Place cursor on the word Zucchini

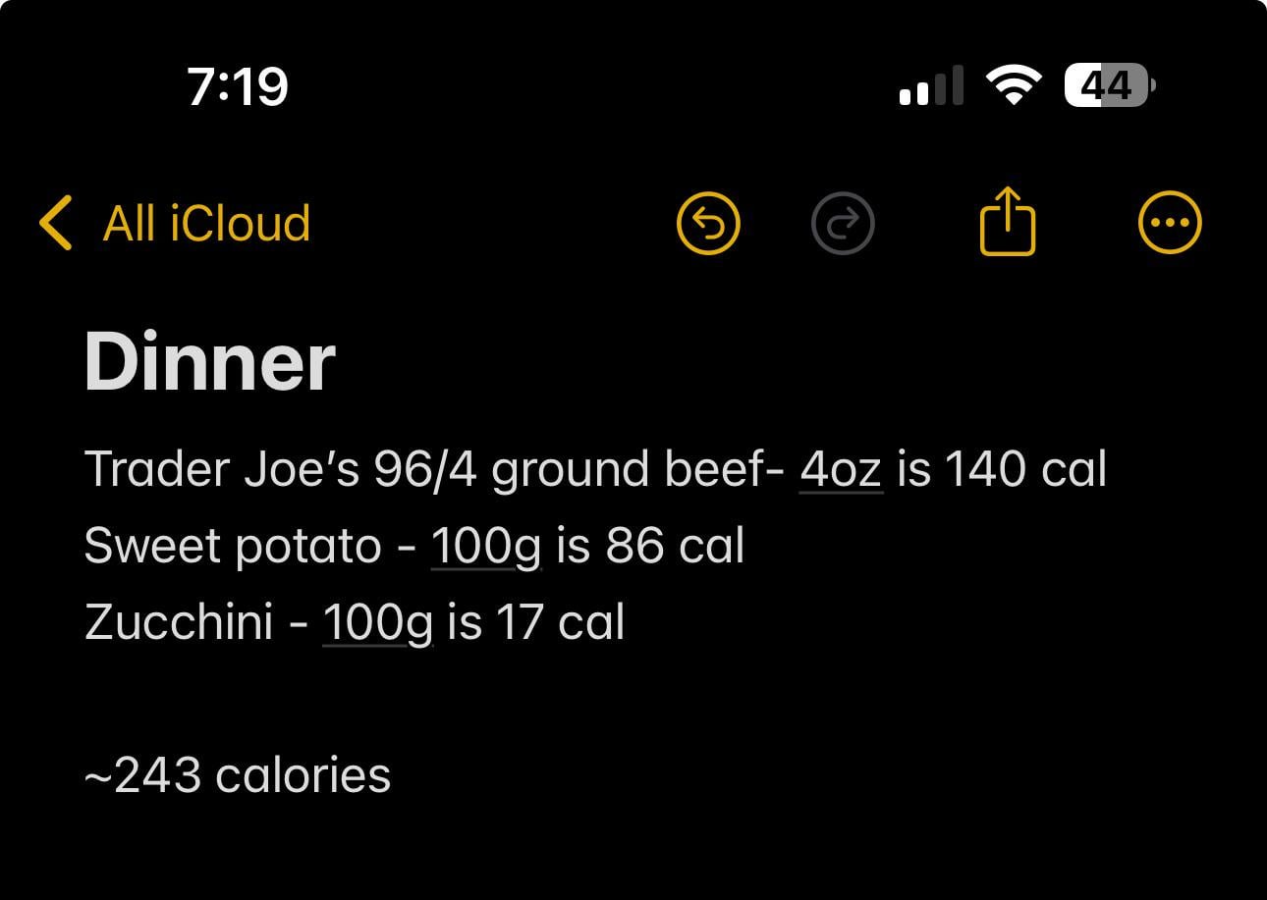179,622
